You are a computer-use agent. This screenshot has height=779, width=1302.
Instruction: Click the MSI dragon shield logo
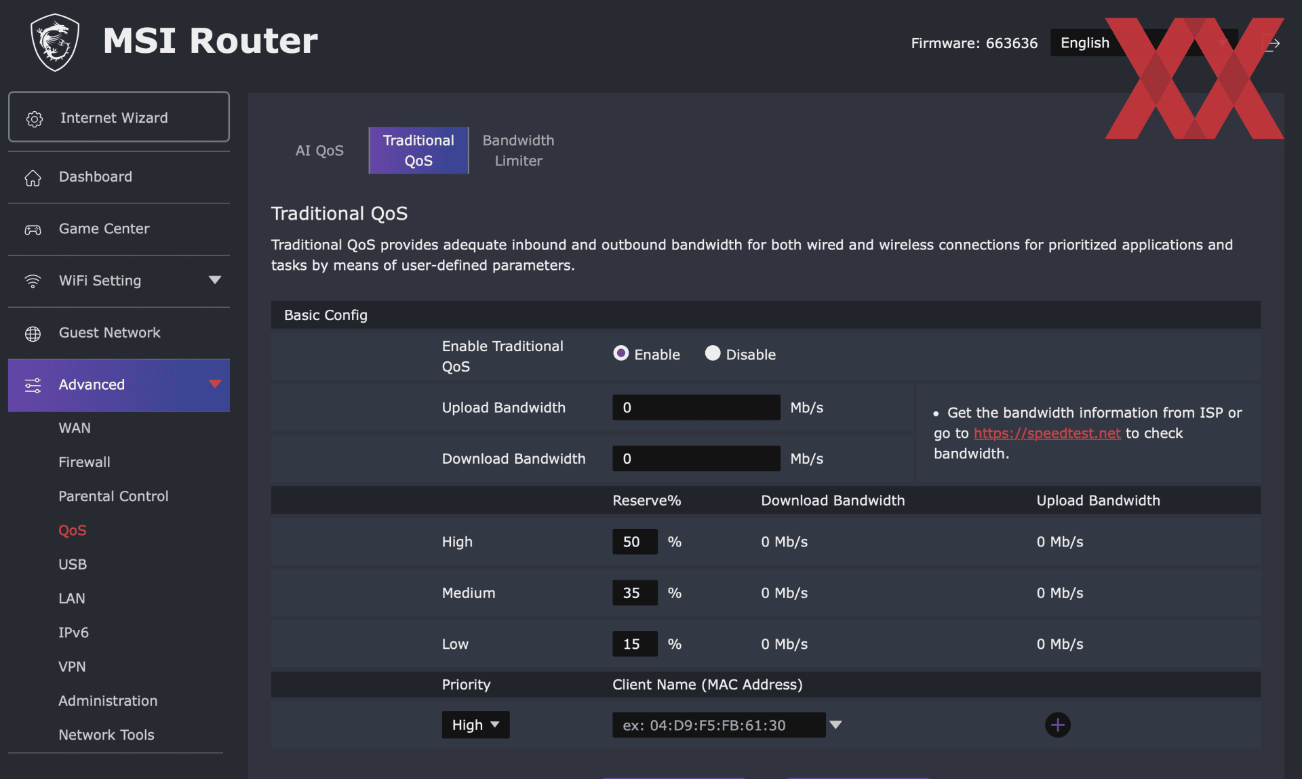55,42
